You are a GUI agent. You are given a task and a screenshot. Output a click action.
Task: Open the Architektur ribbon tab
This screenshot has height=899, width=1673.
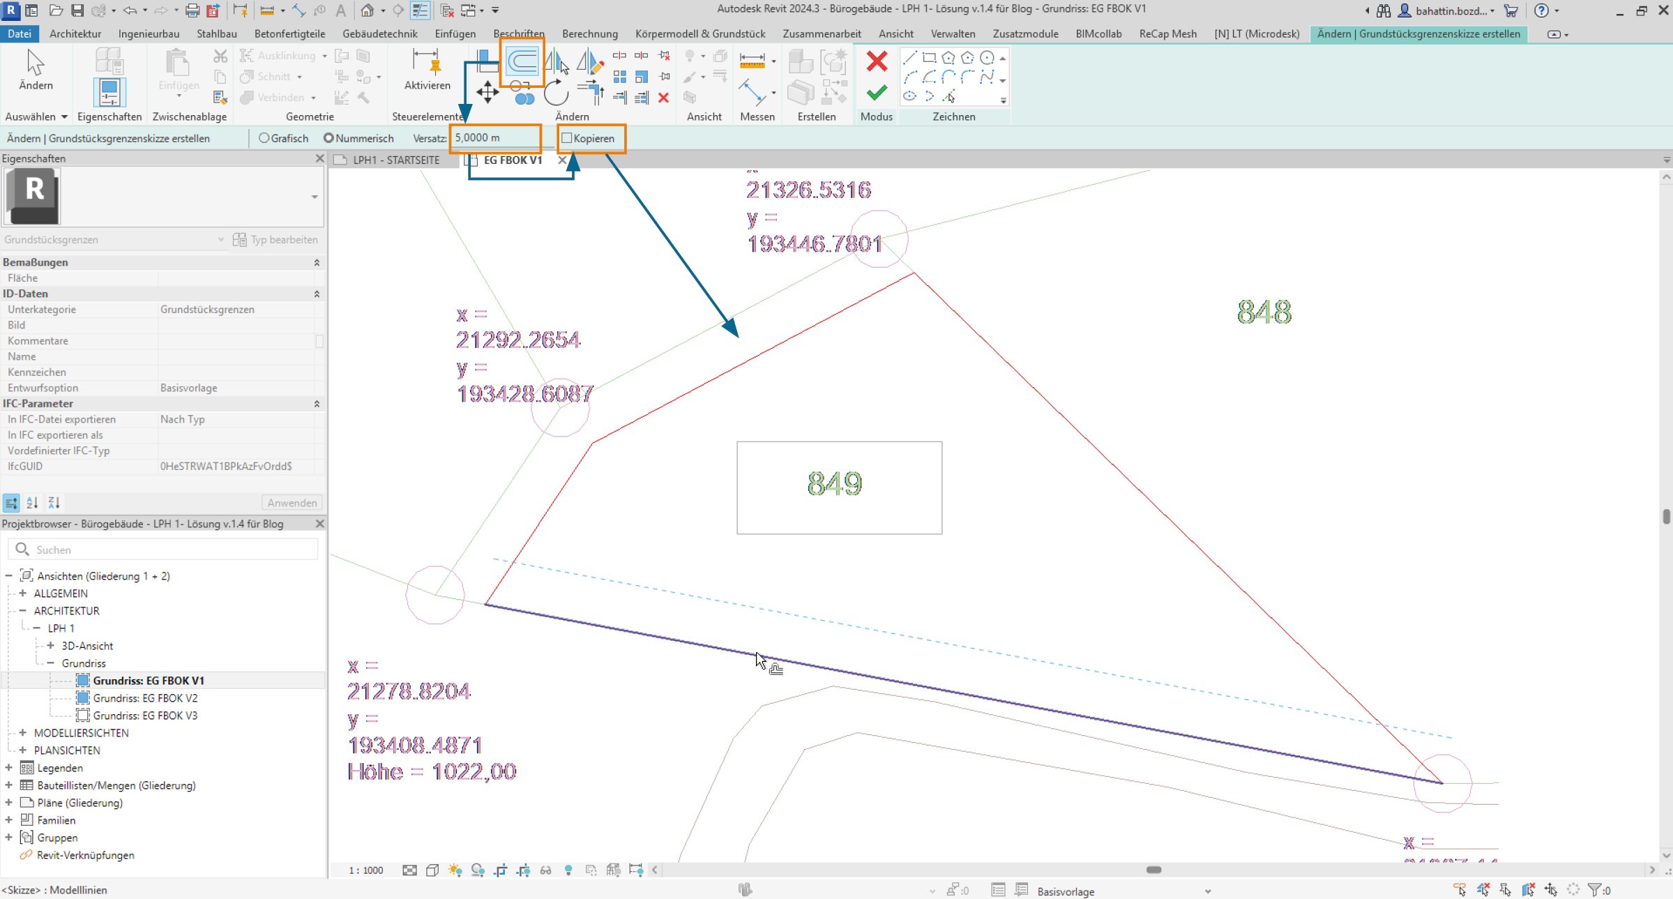[x=75, y=33]
